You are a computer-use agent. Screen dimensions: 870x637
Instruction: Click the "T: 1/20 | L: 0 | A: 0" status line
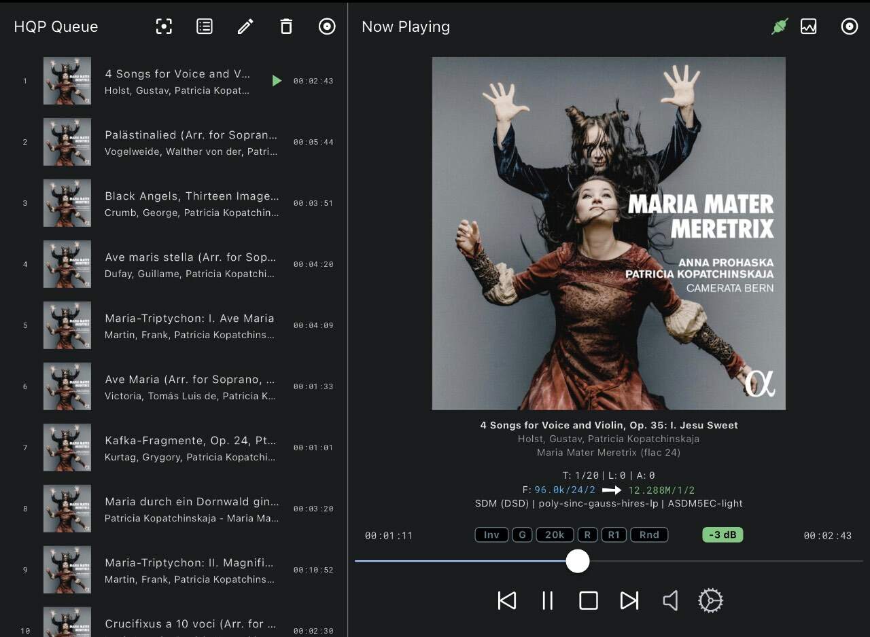click(609, 475)
